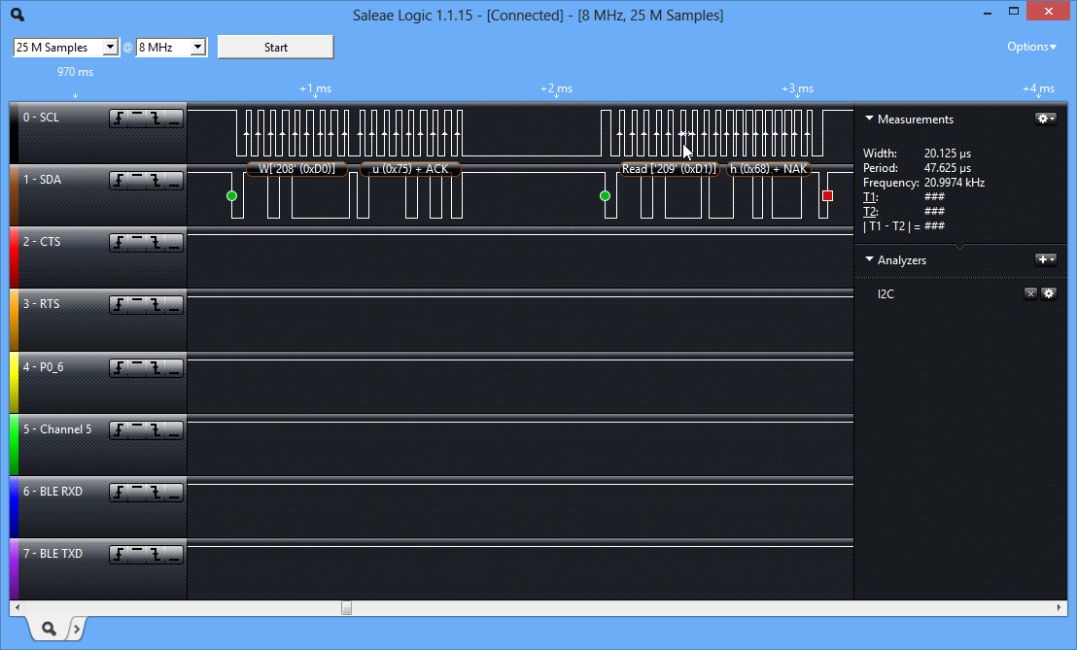Click the horizontal scrollbar thumb
This screenshot has width=1077, height=650.
point(347,608)
